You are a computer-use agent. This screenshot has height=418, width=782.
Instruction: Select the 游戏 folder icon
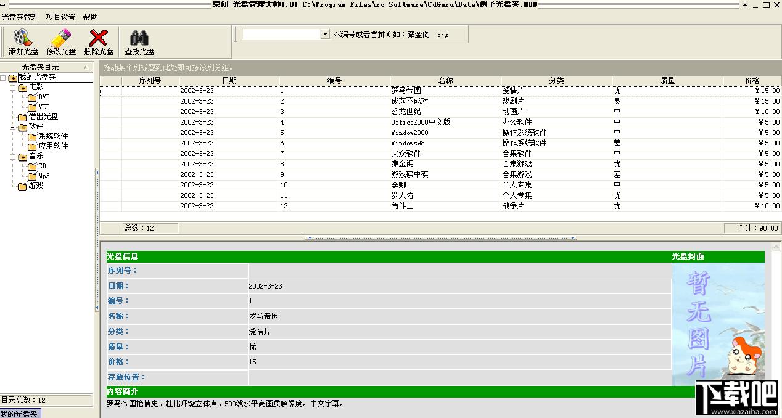23,186
